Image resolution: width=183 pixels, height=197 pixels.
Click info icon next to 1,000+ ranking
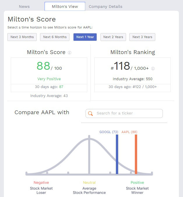(x=153, y=69)
